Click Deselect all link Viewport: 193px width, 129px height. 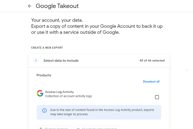[151, 82]
